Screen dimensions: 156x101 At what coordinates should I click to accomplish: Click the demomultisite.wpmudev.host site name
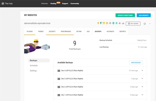click(37, 23)
